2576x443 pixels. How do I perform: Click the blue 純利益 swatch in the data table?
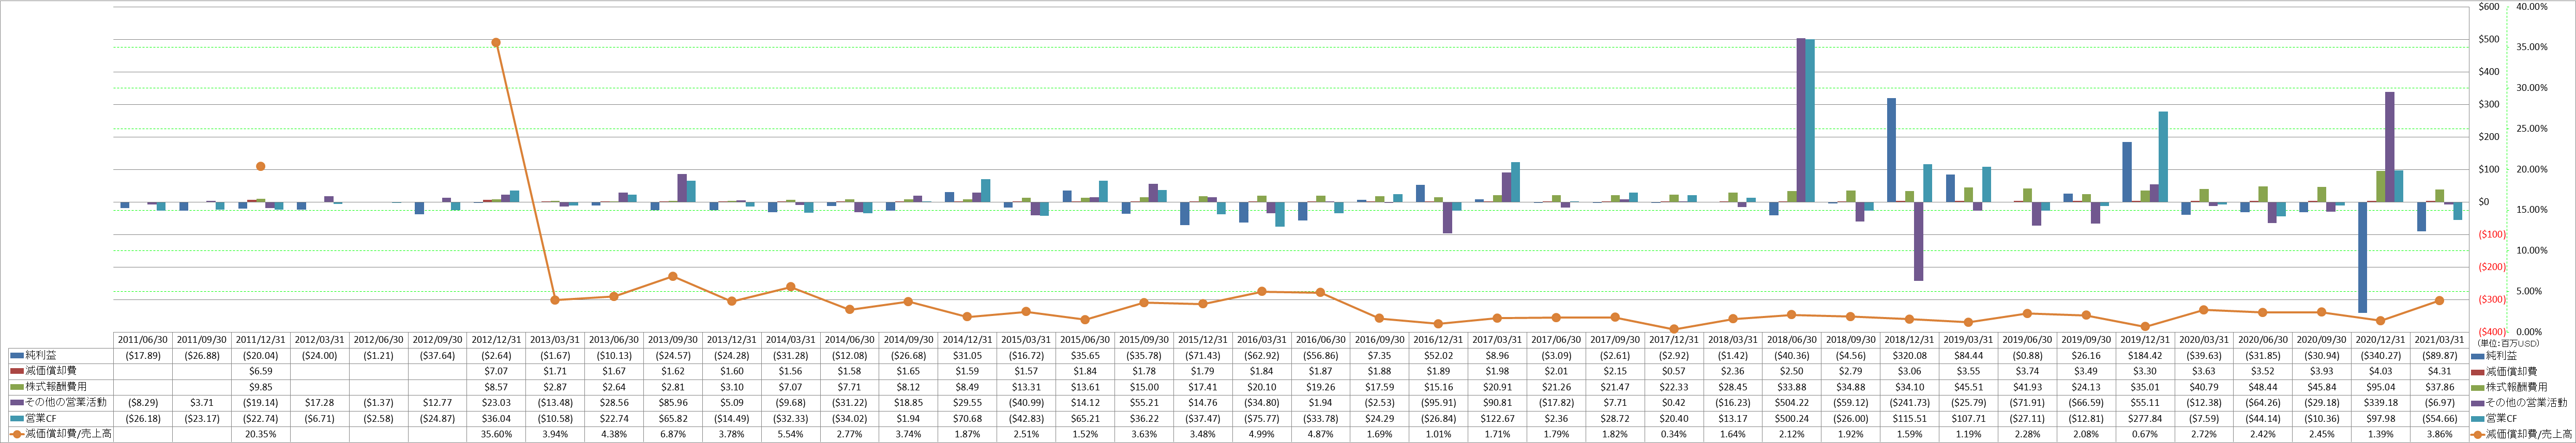[16, 355]
